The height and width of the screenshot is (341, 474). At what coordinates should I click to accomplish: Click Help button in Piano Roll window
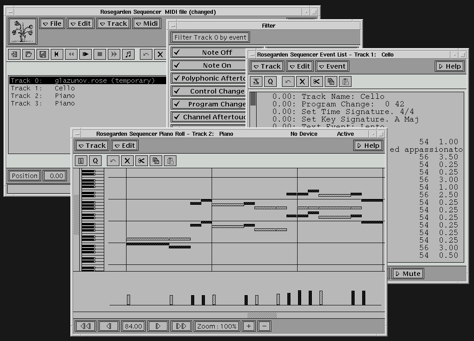(368, 146)
